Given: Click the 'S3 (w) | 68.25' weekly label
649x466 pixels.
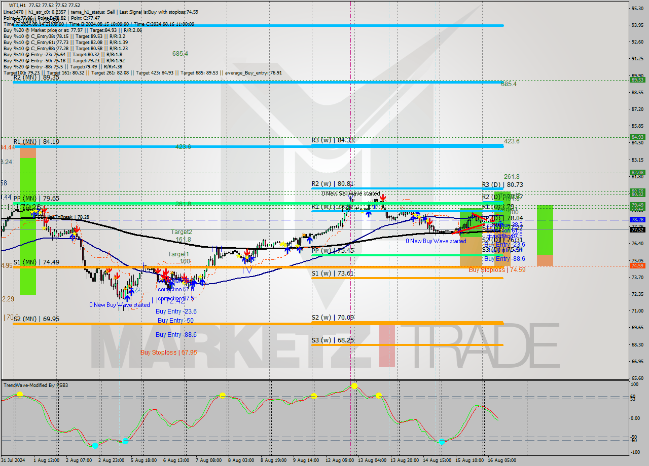Looking at the screenshot, I should [x=333, y=340].
